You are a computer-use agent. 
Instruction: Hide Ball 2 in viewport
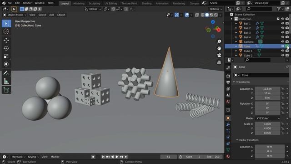pyautogui.click(x=282, y=28)
